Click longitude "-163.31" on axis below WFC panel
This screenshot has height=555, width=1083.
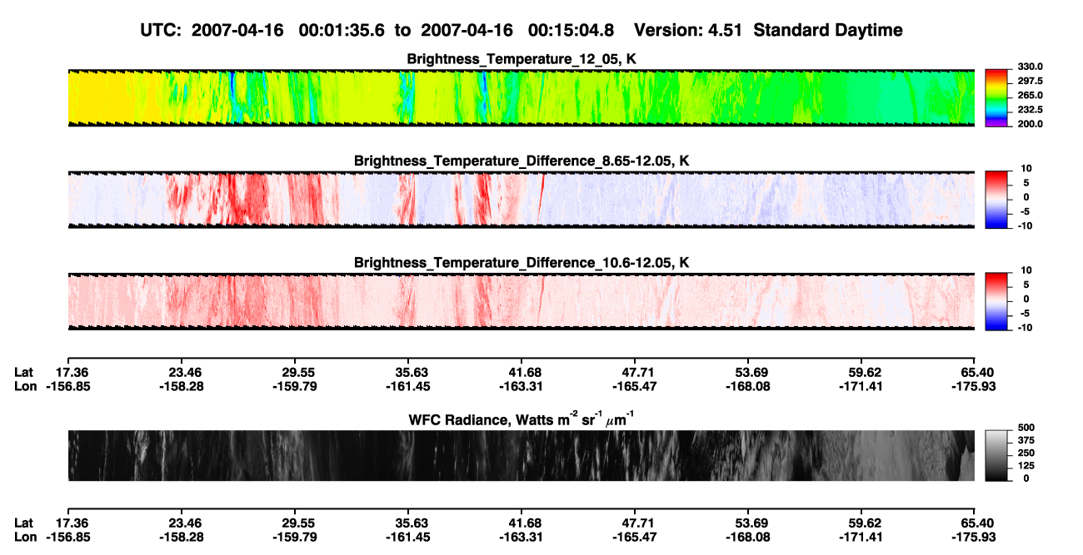(x=519, y=537)
